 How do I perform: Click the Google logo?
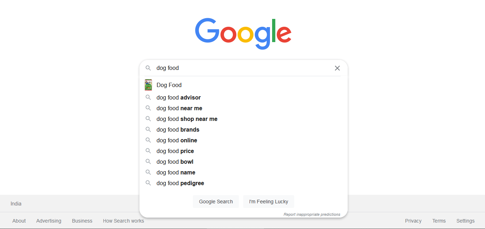243,33
